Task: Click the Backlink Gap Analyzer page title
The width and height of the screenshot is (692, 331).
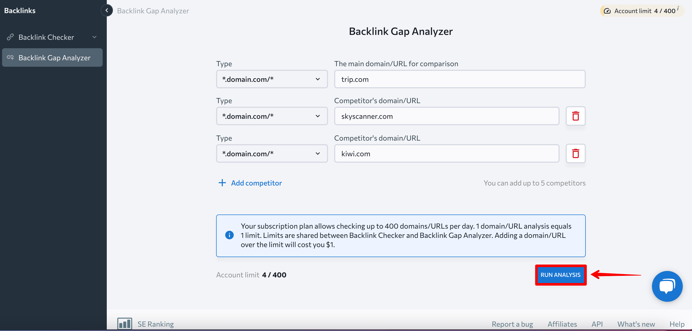Action: click(400, 31)
